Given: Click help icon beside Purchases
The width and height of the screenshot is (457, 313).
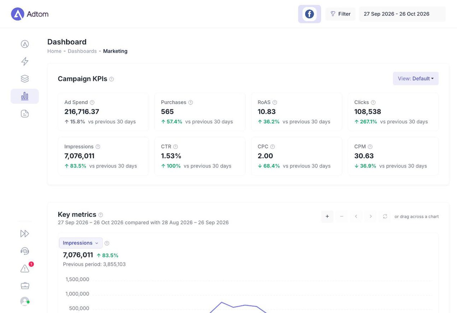Looking at the screenshot, I should [x=191, y=102].
